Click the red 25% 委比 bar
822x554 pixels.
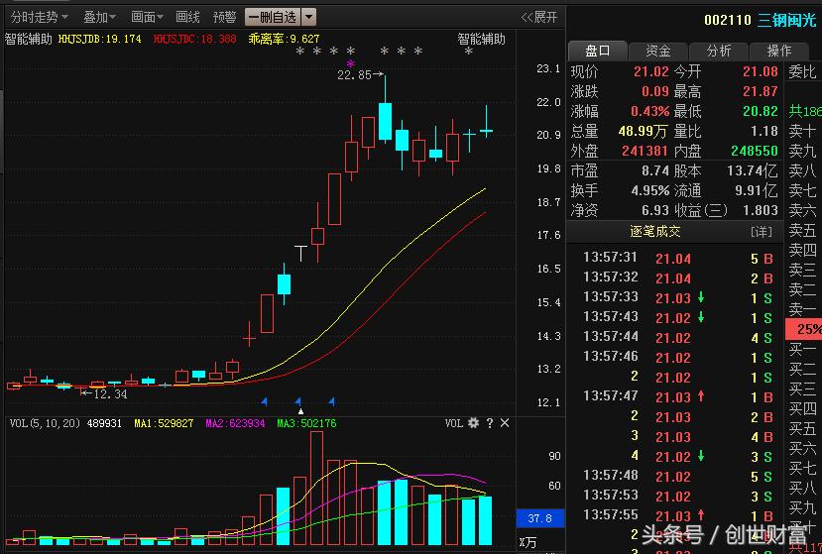(x=803, y=329)
